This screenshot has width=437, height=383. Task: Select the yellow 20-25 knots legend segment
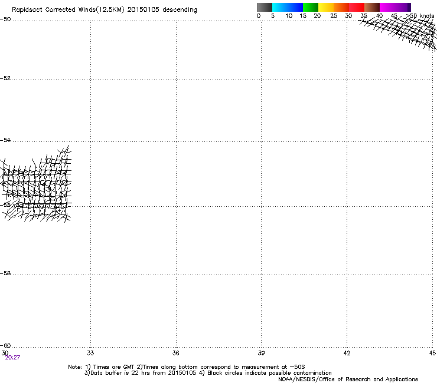click(x=326, y=7)
